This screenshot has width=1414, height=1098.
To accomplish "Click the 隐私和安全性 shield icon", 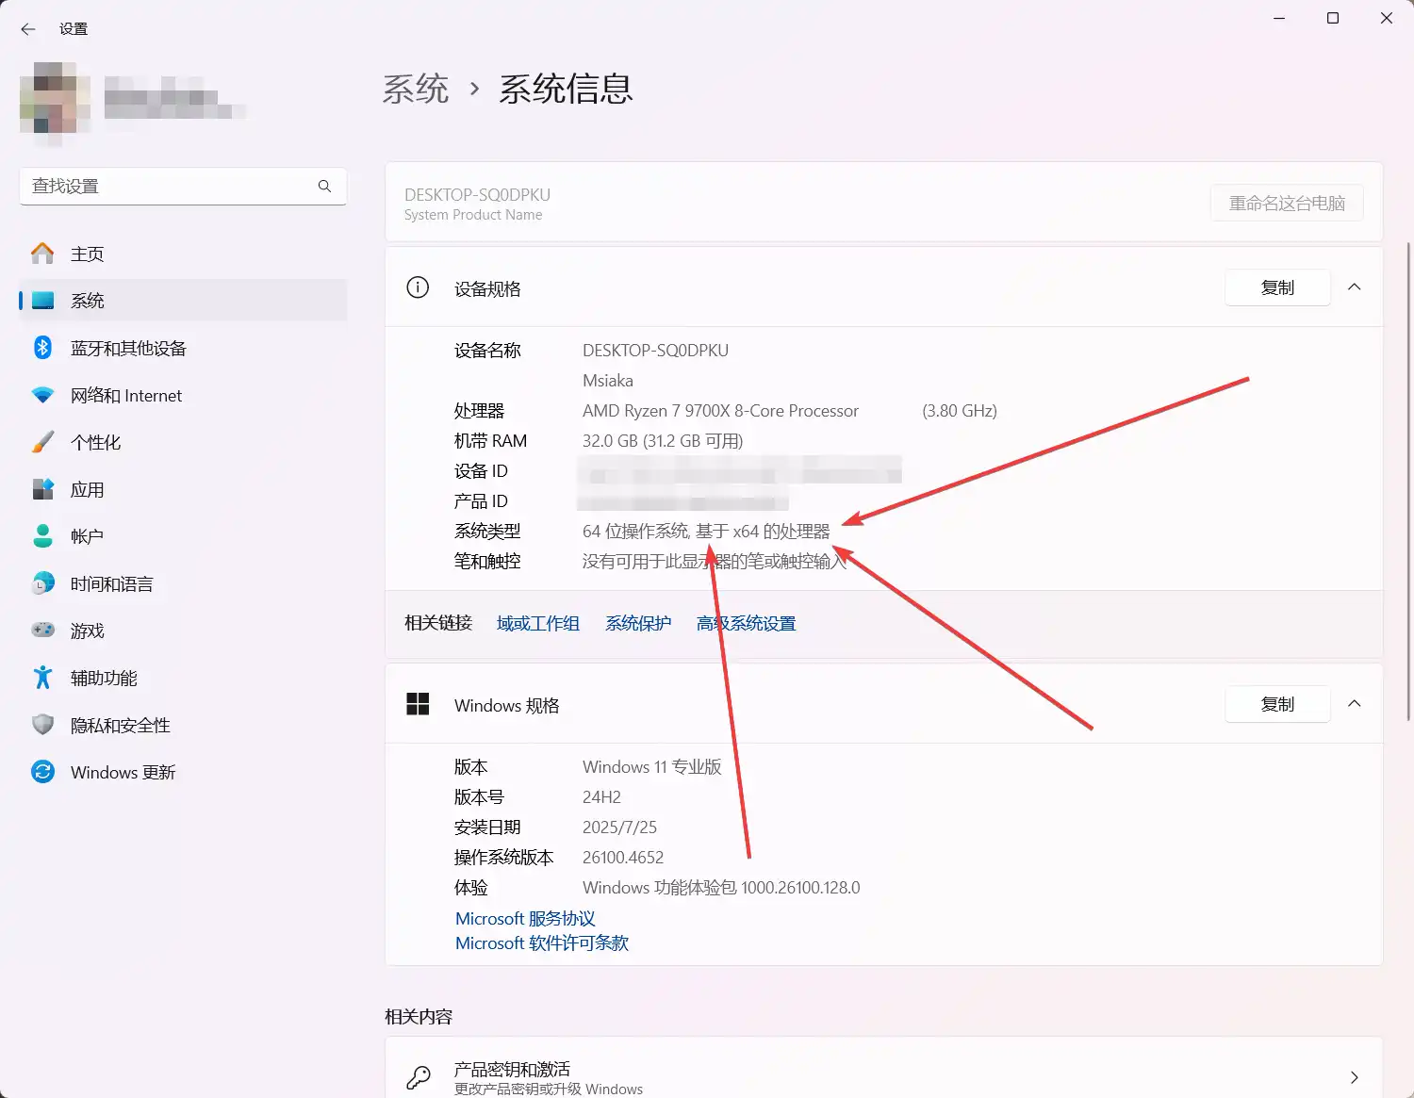I will click(x=42, y=725).
